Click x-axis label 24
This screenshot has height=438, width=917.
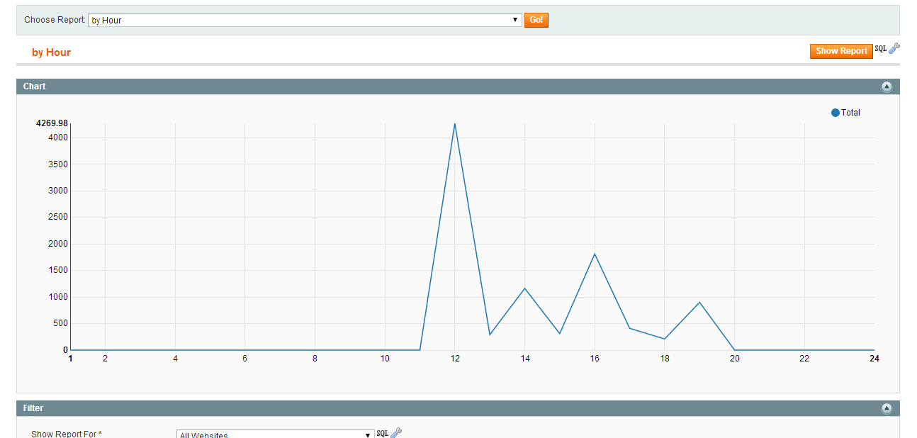pos(874,359)
